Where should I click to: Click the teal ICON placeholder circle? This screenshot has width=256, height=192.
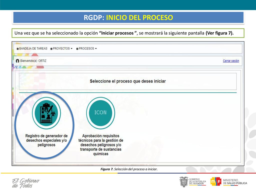100,113
